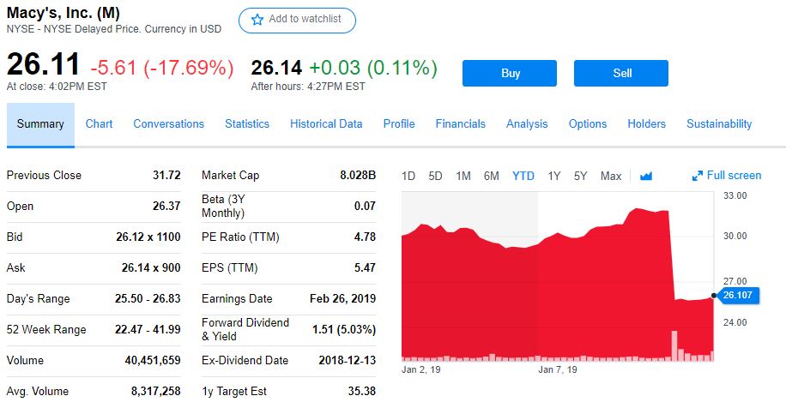This screenshot has width=786, height=408.
Task: Open the Options tab
Action: point(588,123)
